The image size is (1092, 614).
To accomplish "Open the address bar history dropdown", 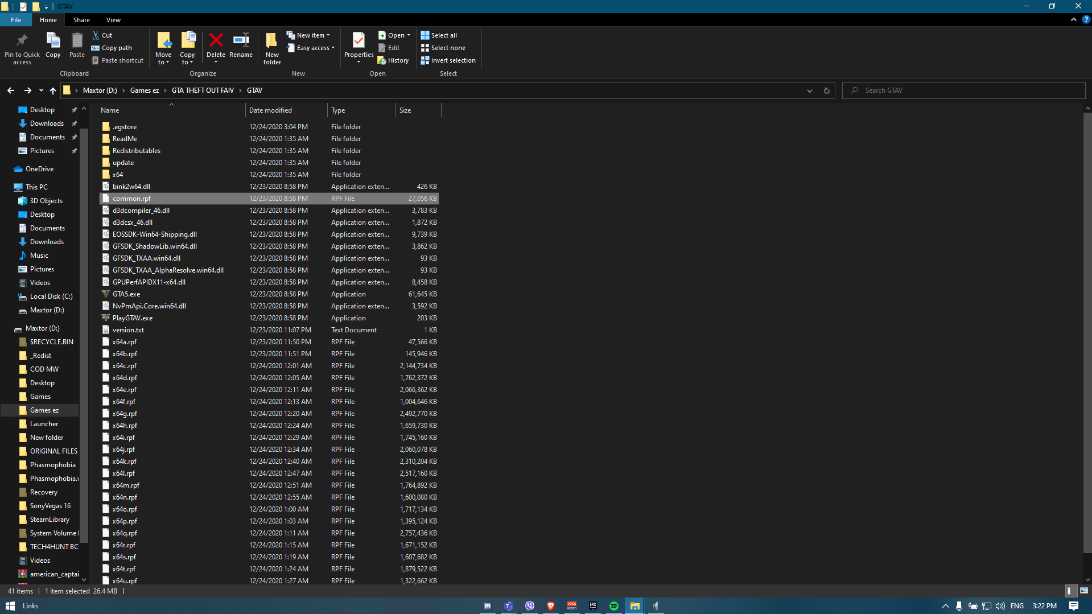I will pos(809,90).
